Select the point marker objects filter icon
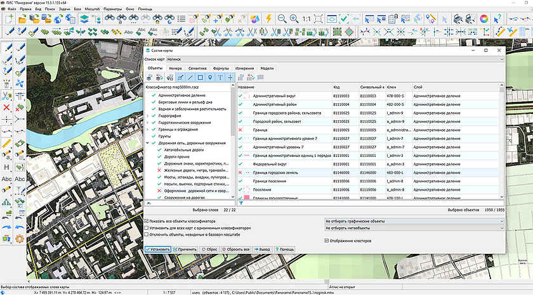Image resolution: width=533 pixels, height=295 pixels. click(x=210, y=77)
